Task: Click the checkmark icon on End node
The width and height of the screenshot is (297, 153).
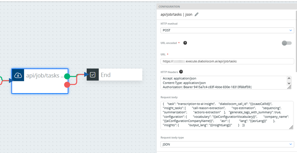Action: (93, 75)
